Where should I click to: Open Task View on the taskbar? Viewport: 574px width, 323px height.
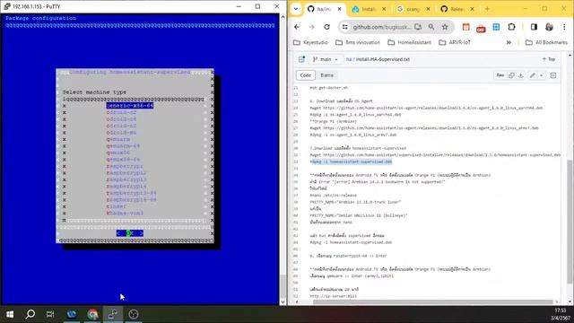click(x=50, y=314)
